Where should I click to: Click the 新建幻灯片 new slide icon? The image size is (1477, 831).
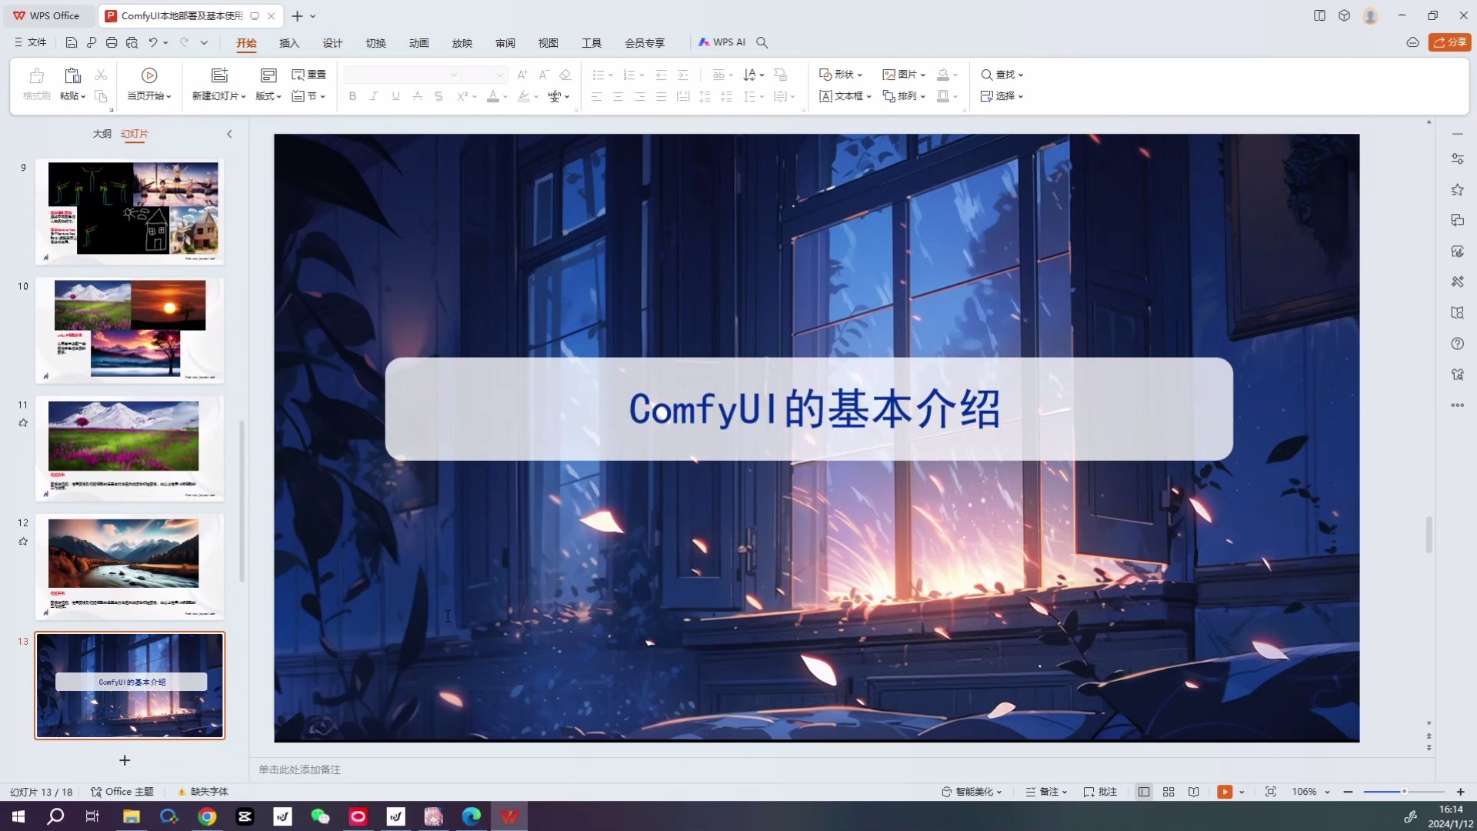click(x=219, y=75)
